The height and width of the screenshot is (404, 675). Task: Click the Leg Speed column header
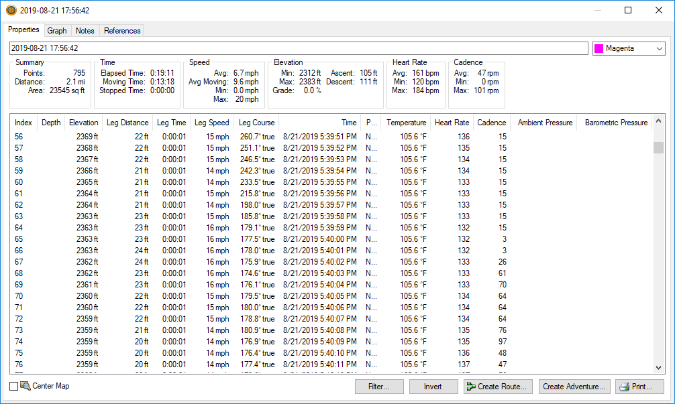pos(212,123)
